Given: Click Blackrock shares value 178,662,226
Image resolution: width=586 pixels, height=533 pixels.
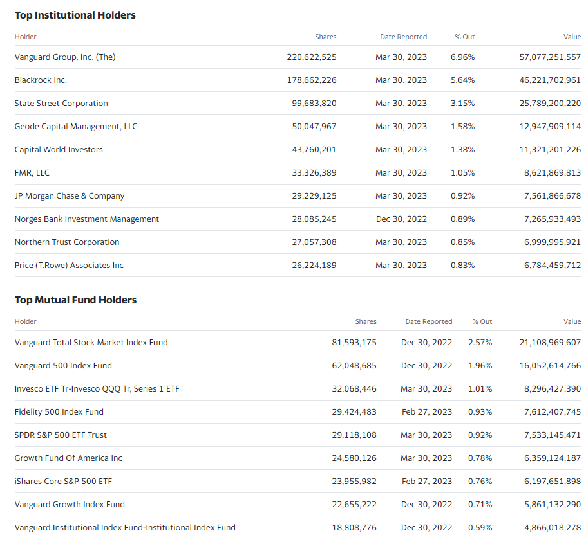Looking at the screenshot, I should [x=312, y=80].
